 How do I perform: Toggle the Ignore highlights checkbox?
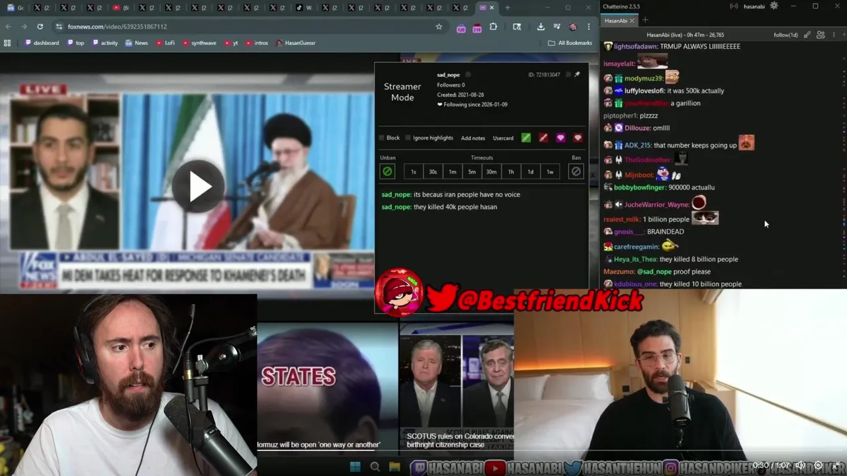[x=408, y=138]
